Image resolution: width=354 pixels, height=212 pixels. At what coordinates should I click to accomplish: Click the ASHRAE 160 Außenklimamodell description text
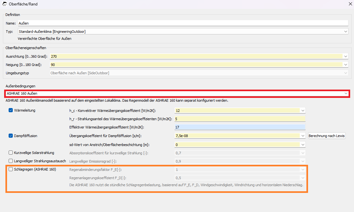pos(117,100)
